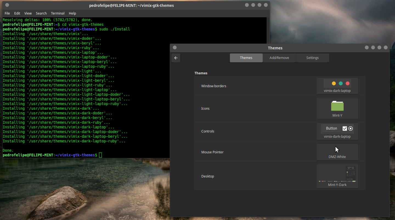Open the Help menu in Terminal
This screenshot has width=395, height=220.
(72, 13)
